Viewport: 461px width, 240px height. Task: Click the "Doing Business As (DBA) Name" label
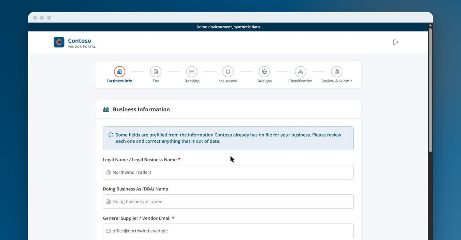135,189
